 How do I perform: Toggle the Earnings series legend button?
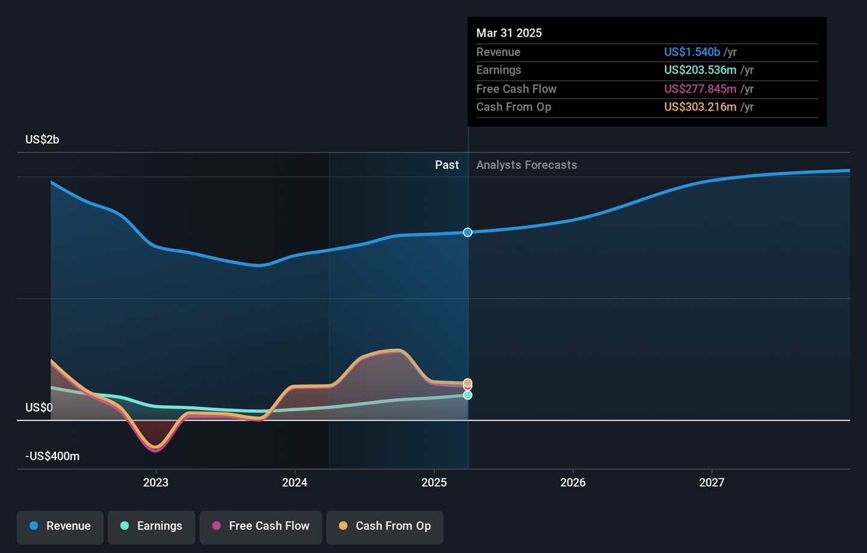coord(151,527)
